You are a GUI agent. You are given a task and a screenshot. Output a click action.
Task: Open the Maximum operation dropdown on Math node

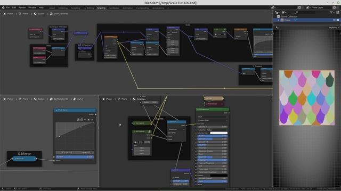pyautogui.click(x=176, y=129)
